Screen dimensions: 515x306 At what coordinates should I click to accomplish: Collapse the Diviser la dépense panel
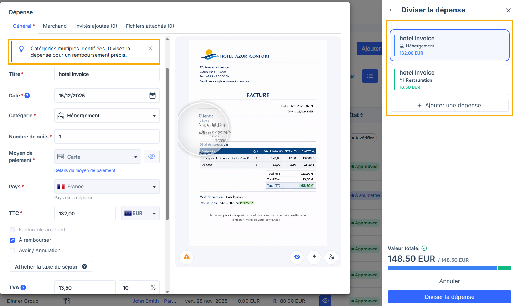coord(391,10)
